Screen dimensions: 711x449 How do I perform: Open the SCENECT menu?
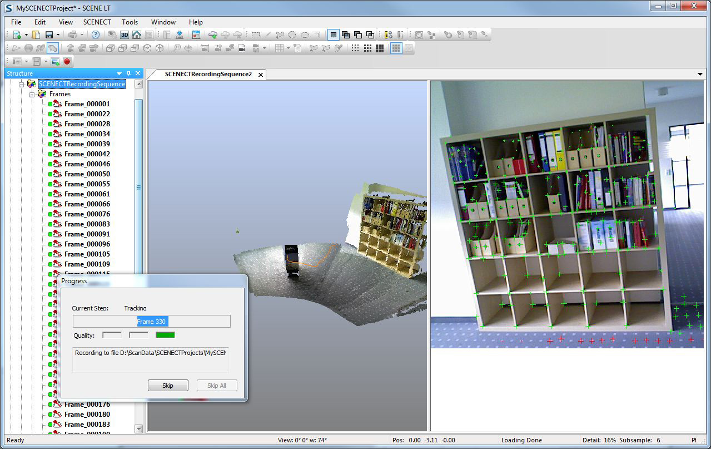click(97, 22)
